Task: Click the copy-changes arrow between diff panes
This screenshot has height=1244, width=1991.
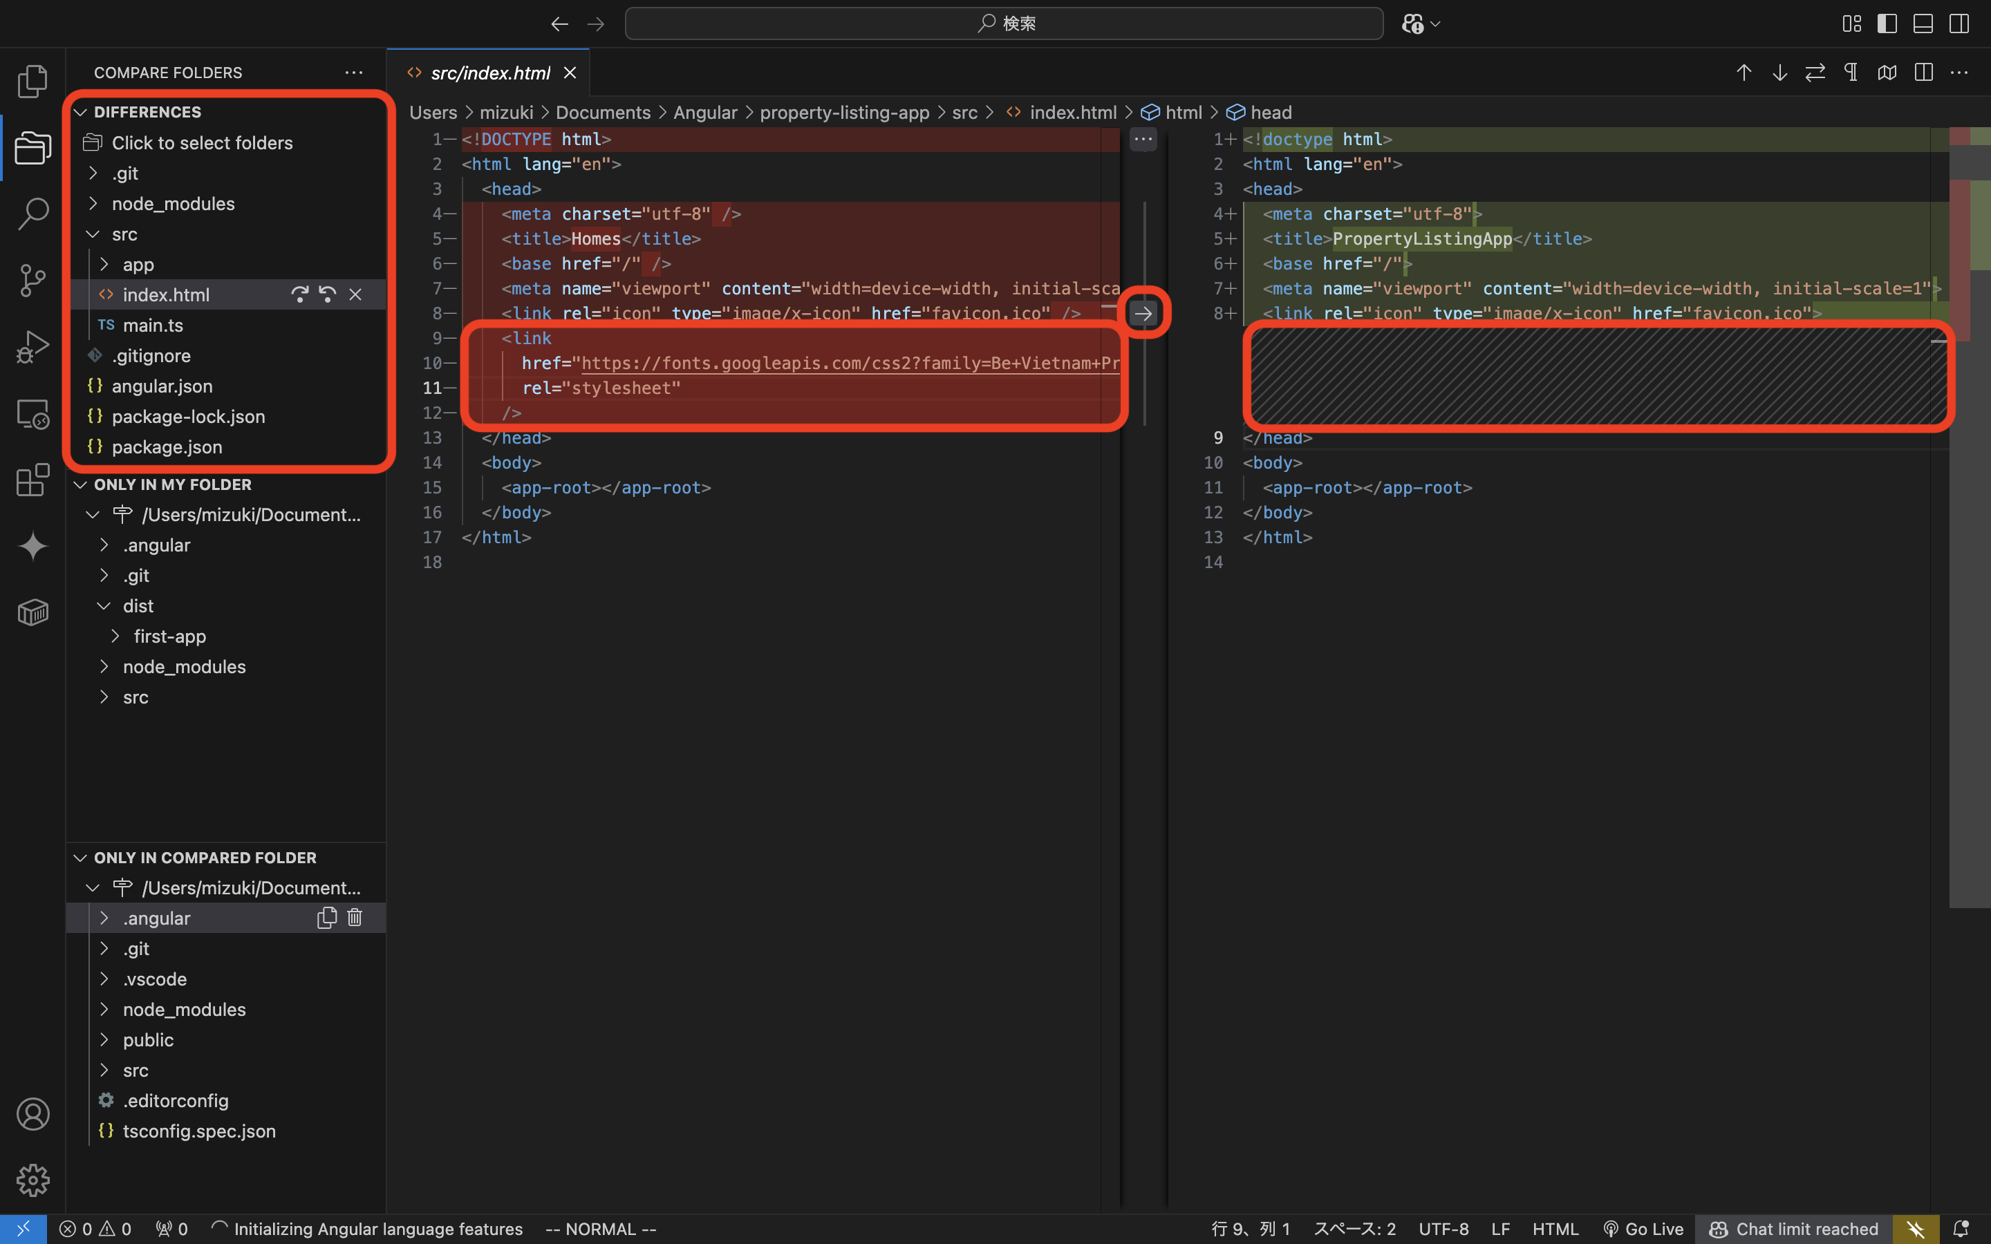Action: tap(1143, 314)
